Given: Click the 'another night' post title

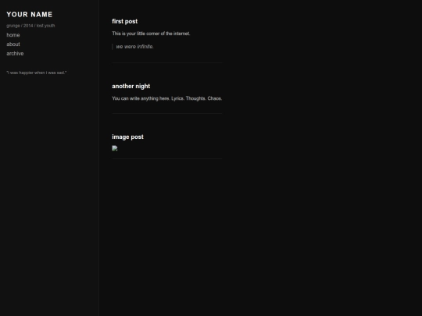Looking at the screenshot, I should 131,87.
